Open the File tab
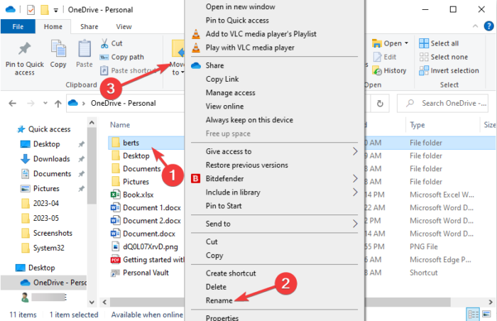Image resolution: width=497 pixels, height=321 pixels. [18, 26]
